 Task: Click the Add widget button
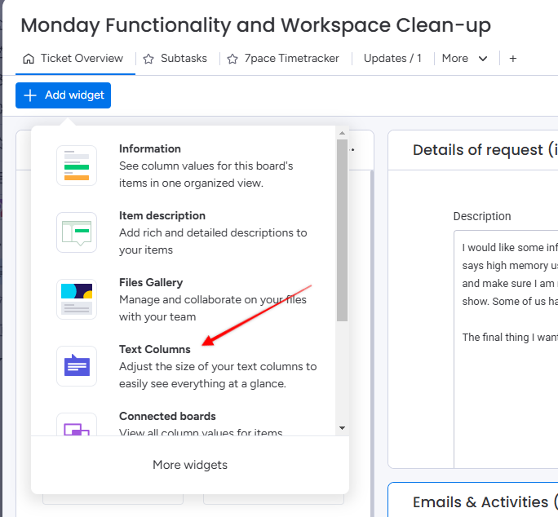(x=63, y=95)
